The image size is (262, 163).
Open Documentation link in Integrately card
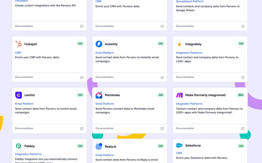[185, 77]
